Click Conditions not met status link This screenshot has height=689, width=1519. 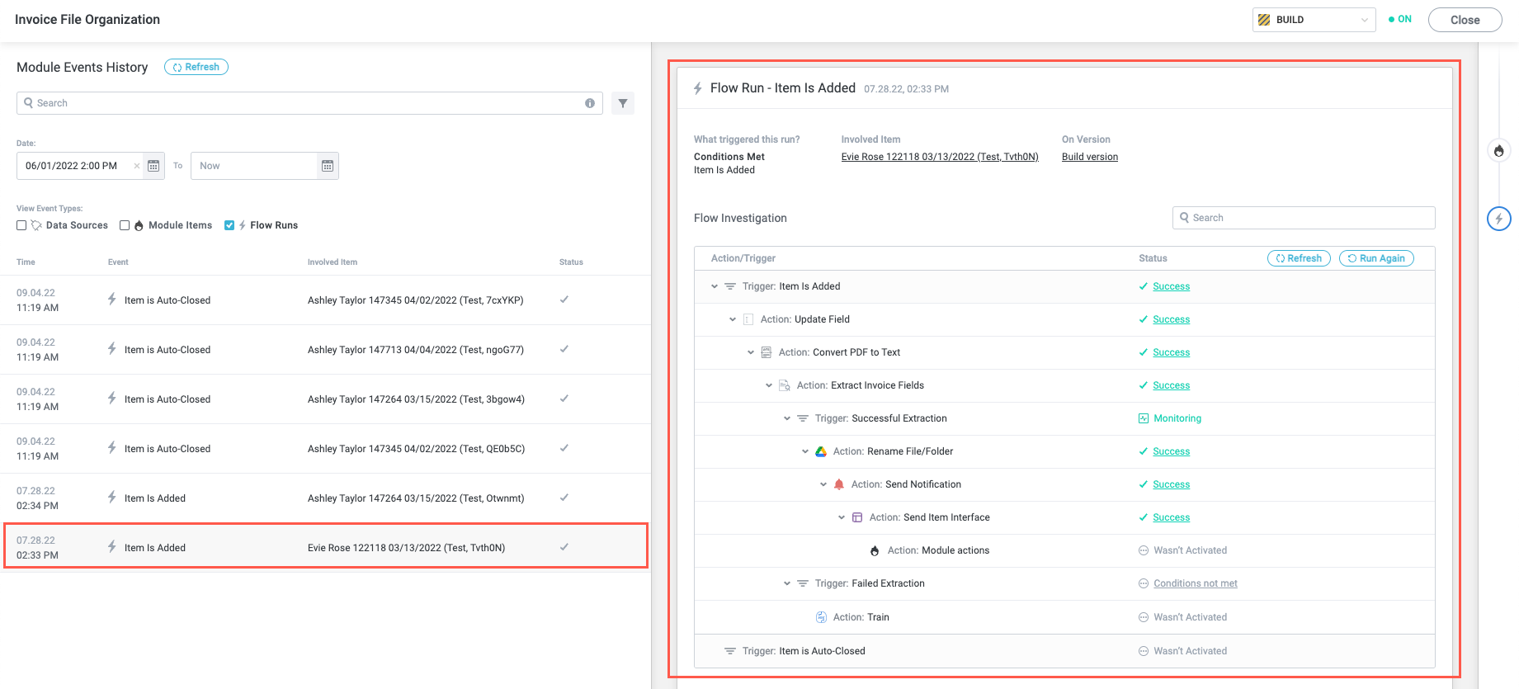tap(1195, 583)
